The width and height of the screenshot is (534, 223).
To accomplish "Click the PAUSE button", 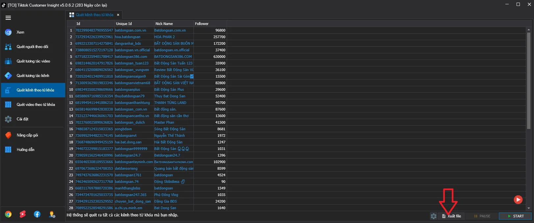I will pos(482,216).
